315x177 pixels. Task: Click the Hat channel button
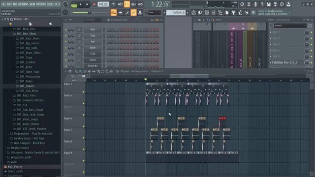(x=93, y=42)
